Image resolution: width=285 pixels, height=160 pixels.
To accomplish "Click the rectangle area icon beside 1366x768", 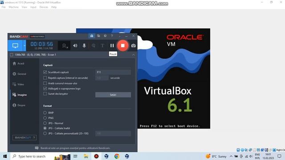I will coord(12,55).
